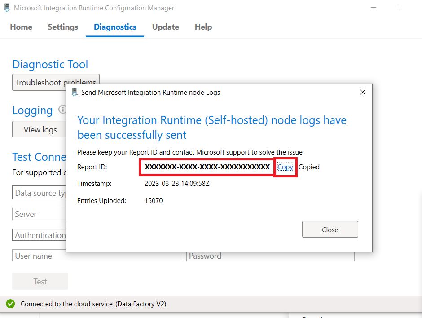
Task: Copy the Report ID via Copy link
Action: click(285, 167)
